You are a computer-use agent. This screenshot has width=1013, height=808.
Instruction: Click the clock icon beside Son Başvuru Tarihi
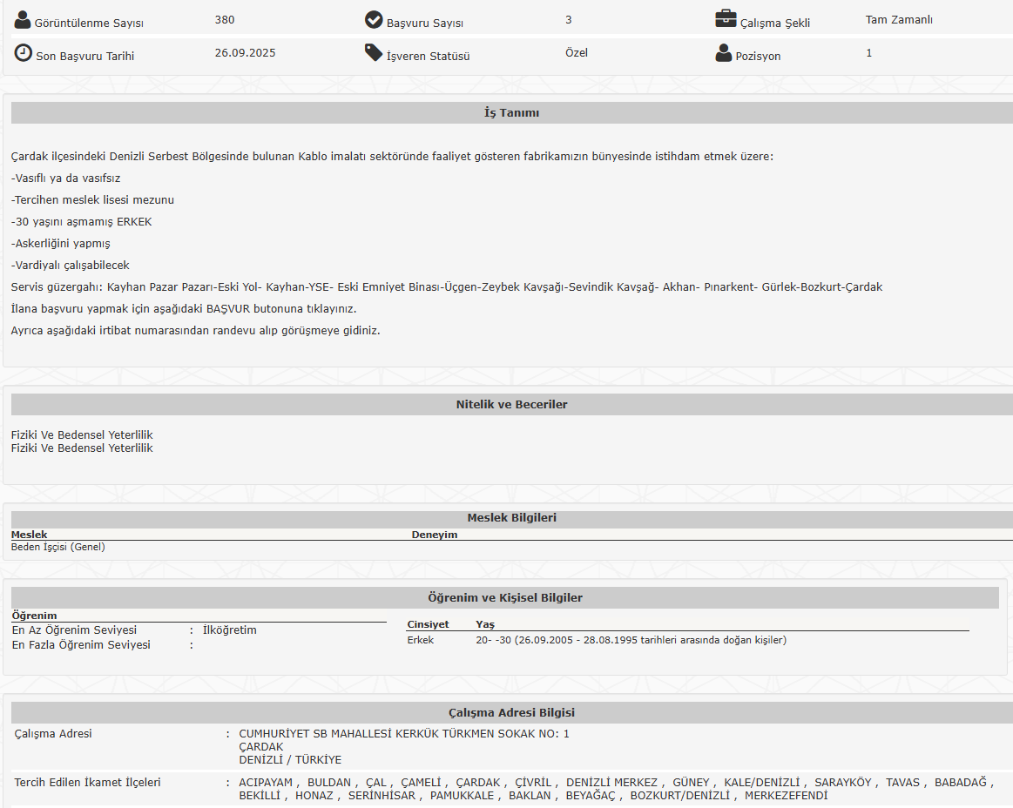[23, 53]
